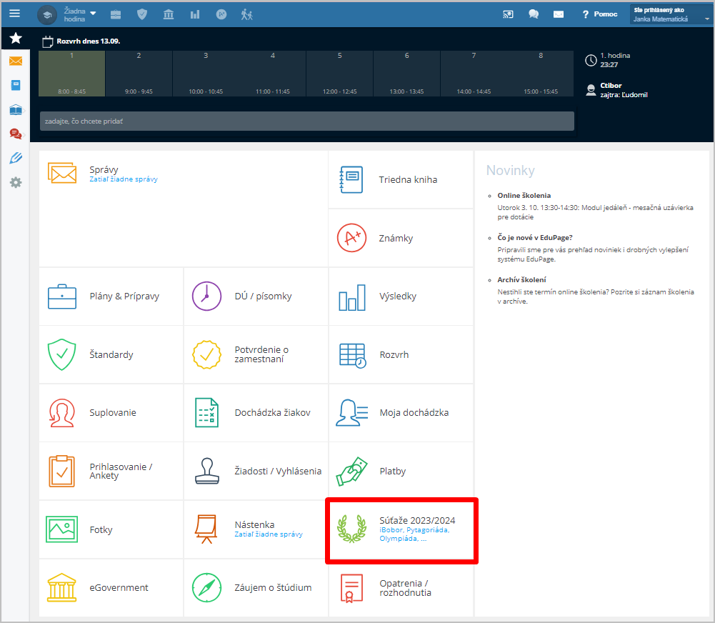Open the Triedna kniha tile
715x623 pixels.
(x=401, y=180)
